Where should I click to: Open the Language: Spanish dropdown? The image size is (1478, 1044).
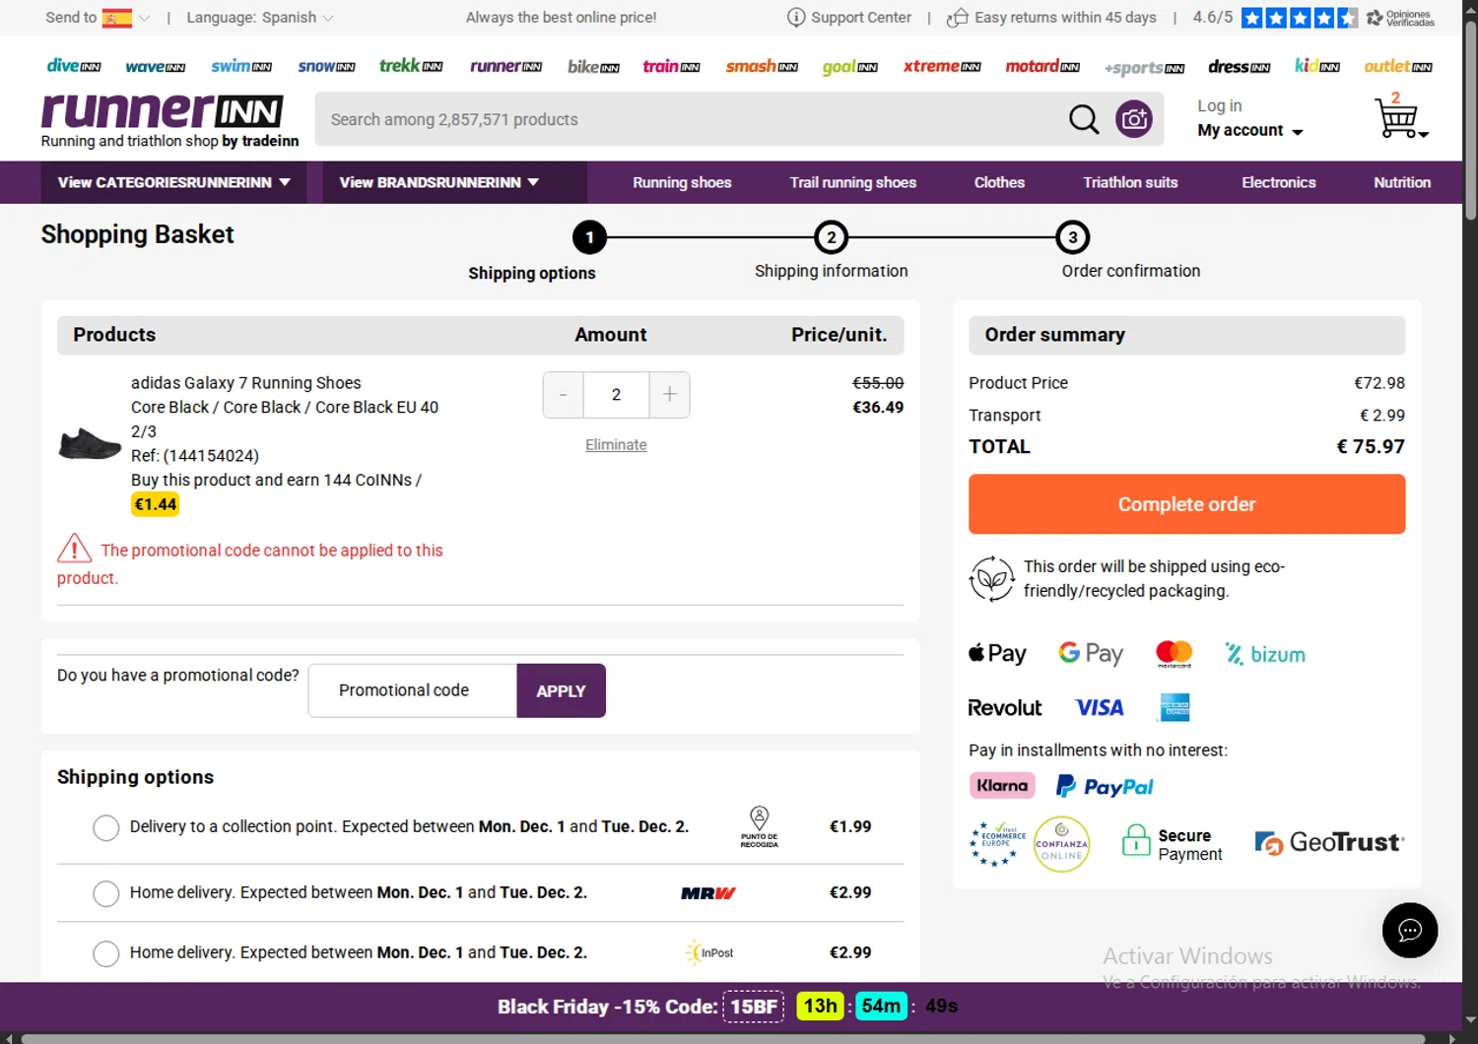click(x=260, y=18)
